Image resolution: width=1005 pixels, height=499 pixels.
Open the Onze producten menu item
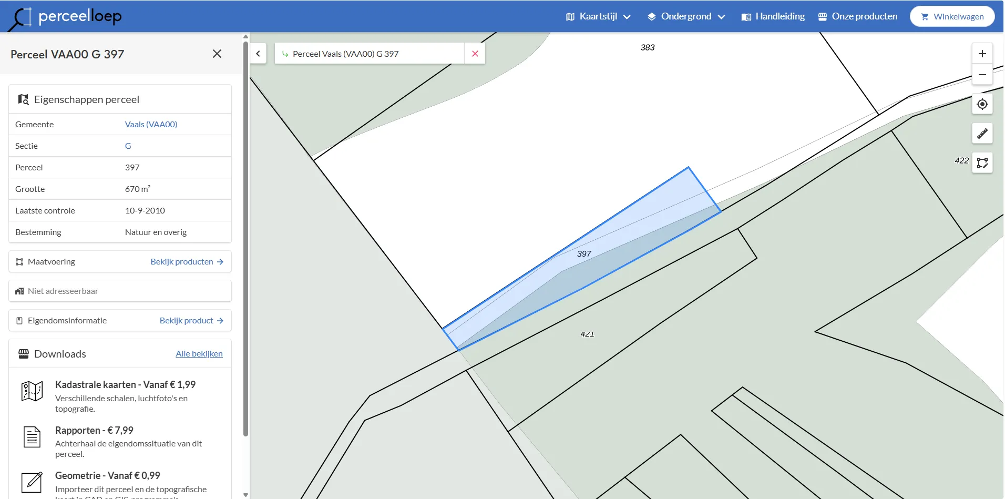coord(858,16)
